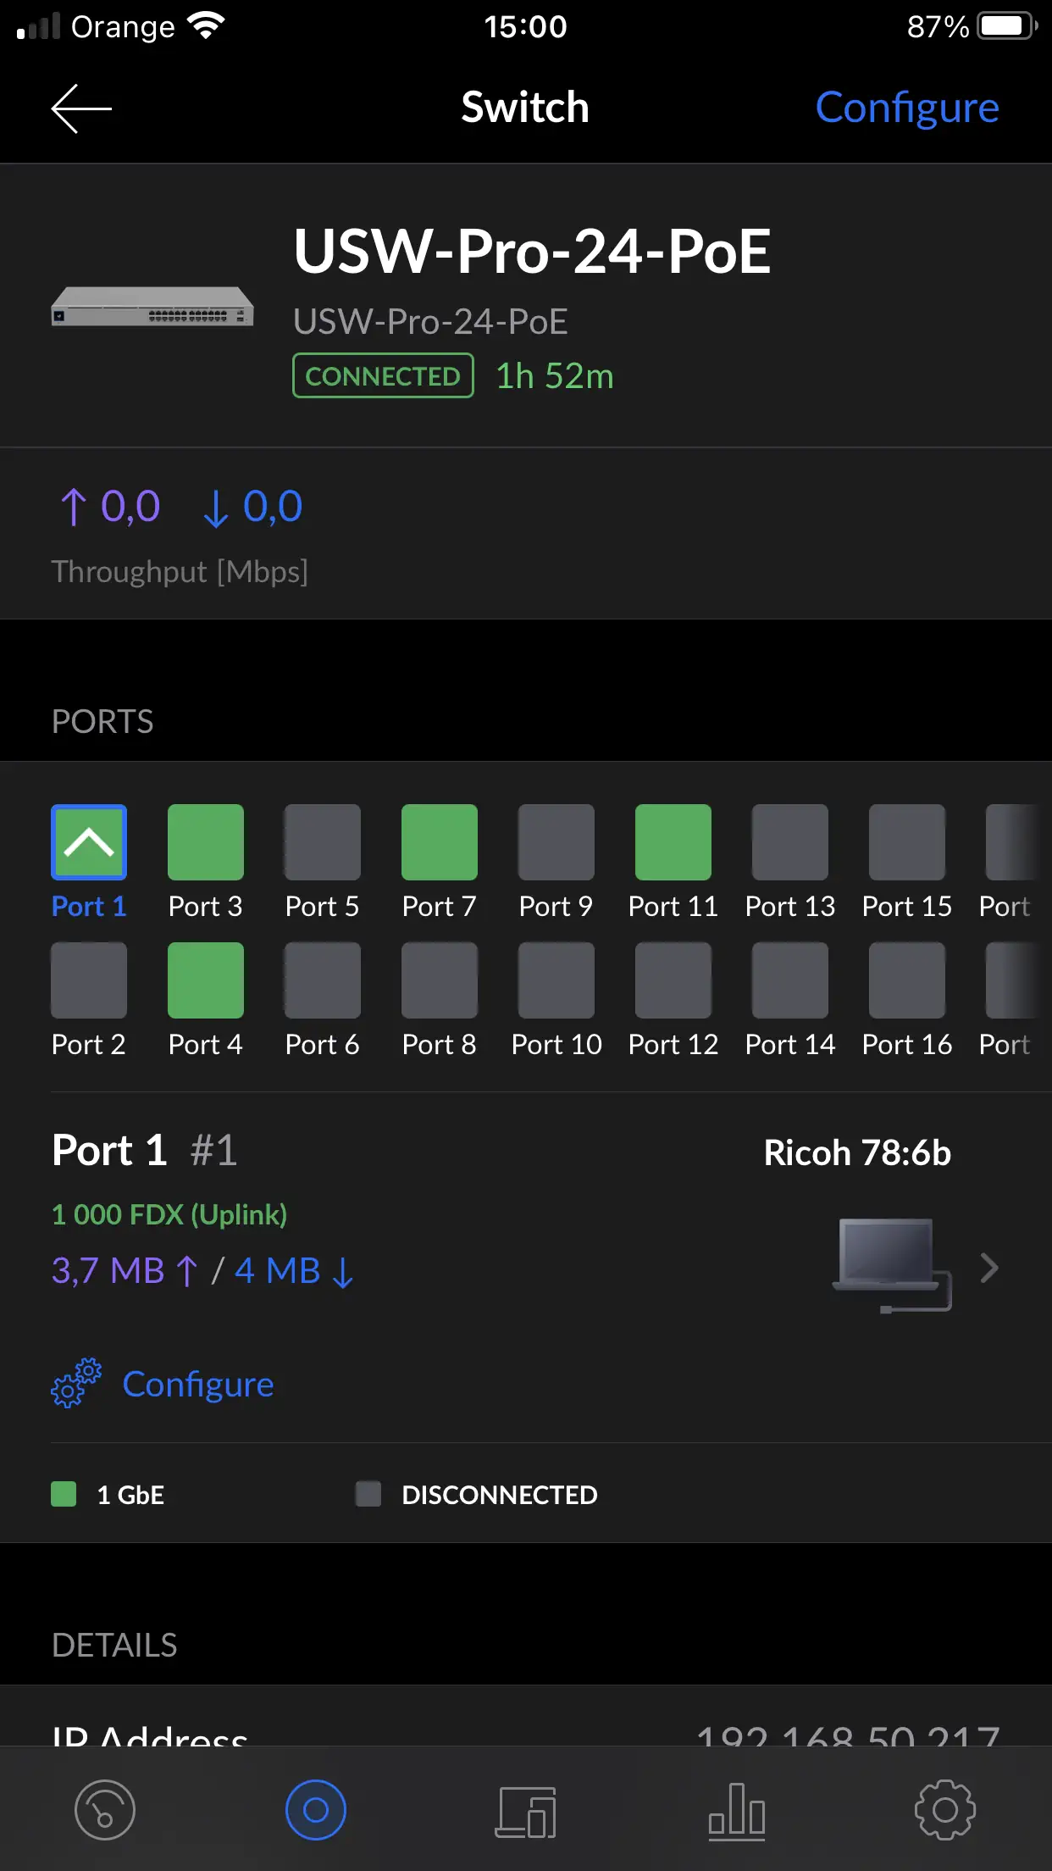
Task: Tap the USW-Pro-24-PoE switch thumbnail
Action: (x=152, y=307)
